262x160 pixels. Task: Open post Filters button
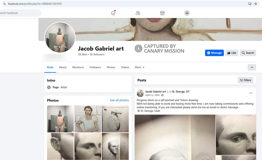pos(245,80)
